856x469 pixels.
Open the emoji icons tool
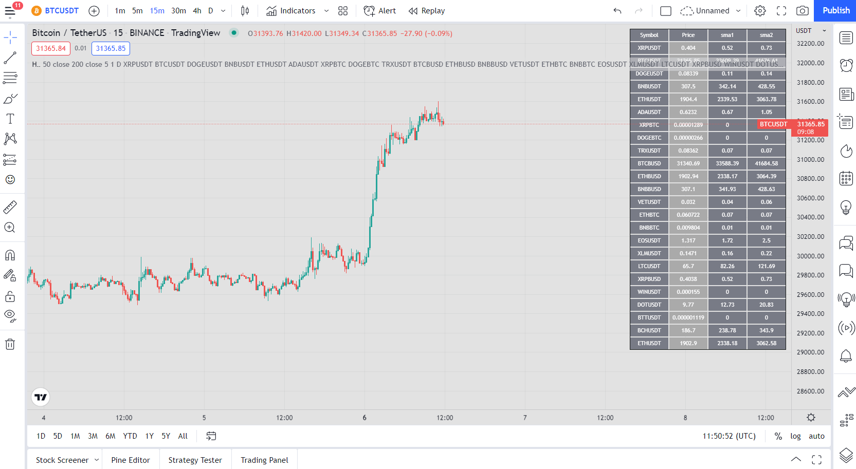tap(10, 179)
